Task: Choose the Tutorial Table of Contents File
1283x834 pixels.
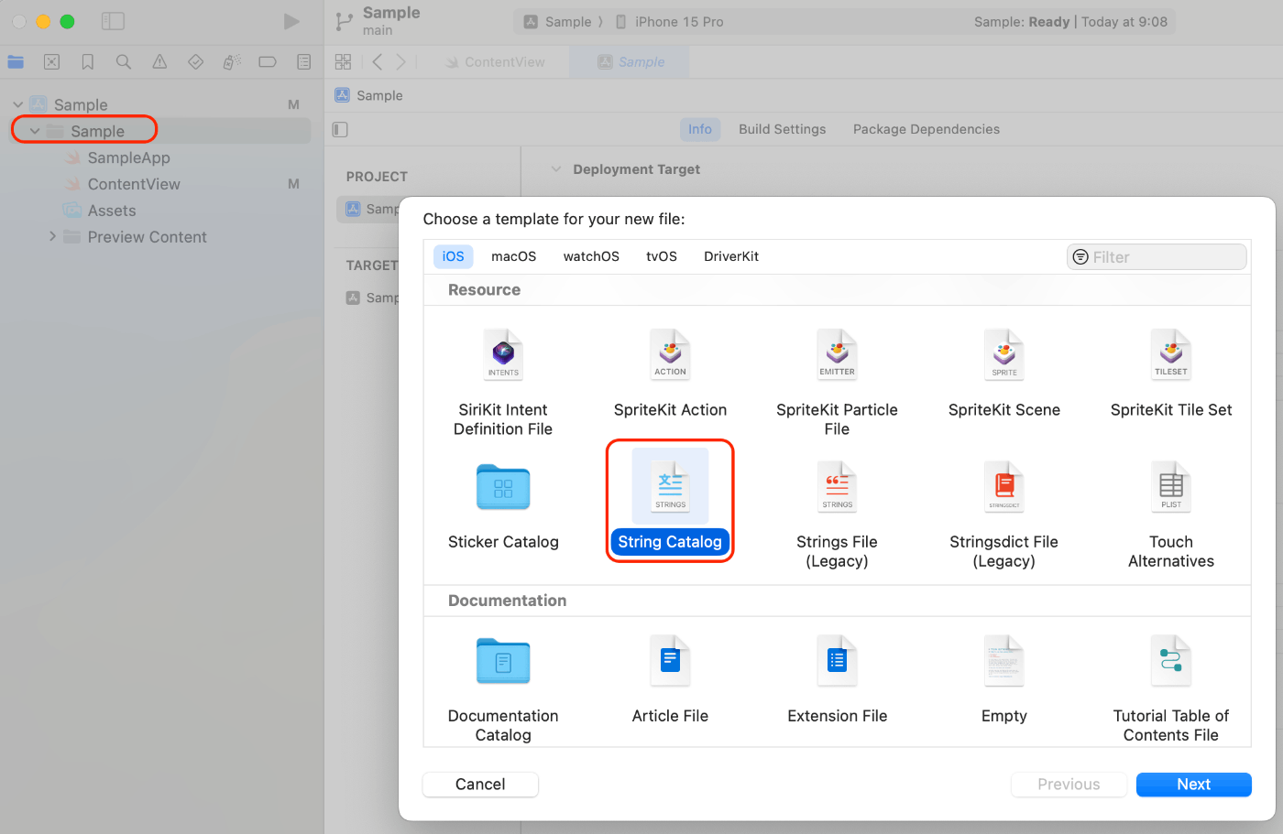Action: pos(1171,688)
